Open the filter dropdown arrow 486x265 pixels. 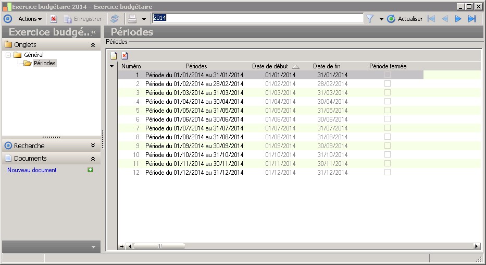[x=381, y=19]
